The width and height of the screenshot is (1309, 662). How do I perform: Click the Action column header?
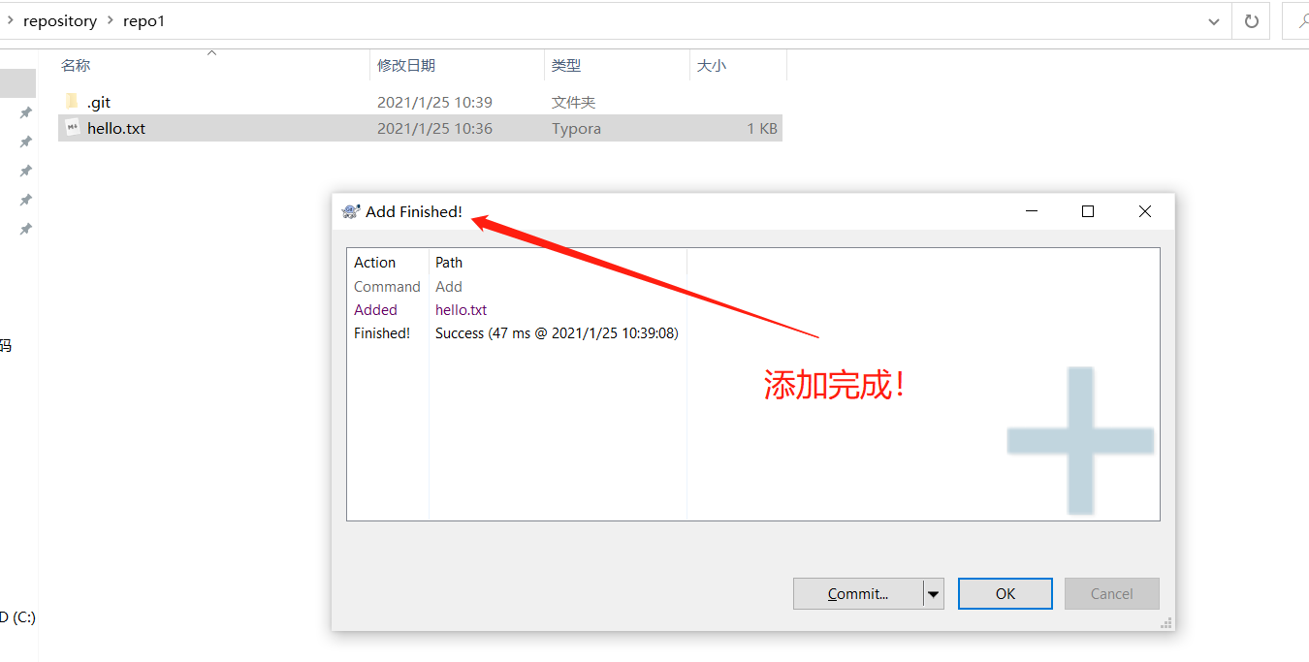pyautogui.click(x=374, y=263)
